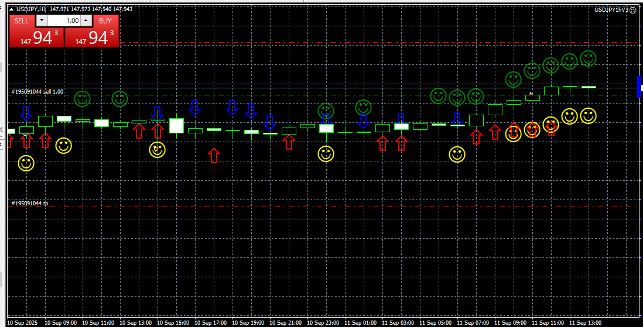Click the USDJPY,H1 chart title text
Viewport: 643px width, 327px height.
31,9
